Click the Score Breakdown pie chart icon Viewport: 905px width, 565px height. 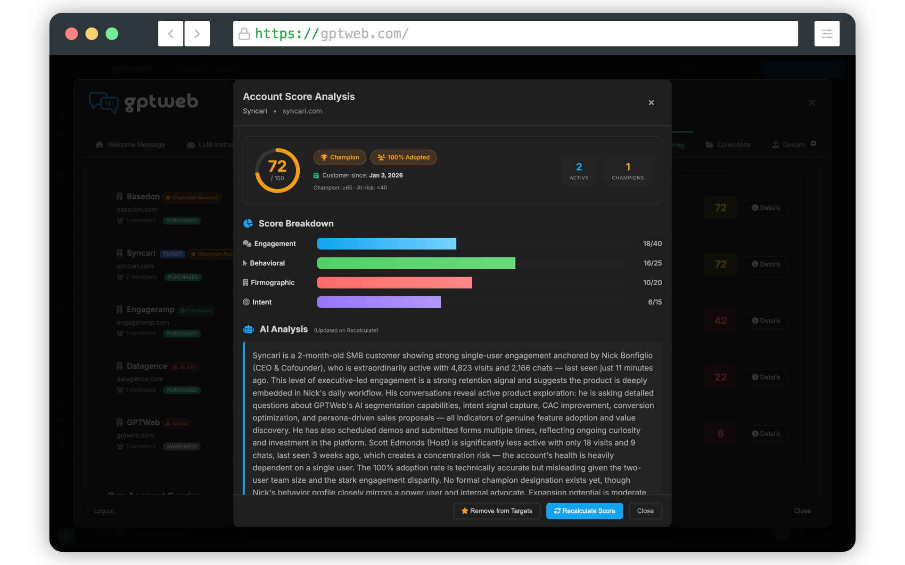(248, 224)
